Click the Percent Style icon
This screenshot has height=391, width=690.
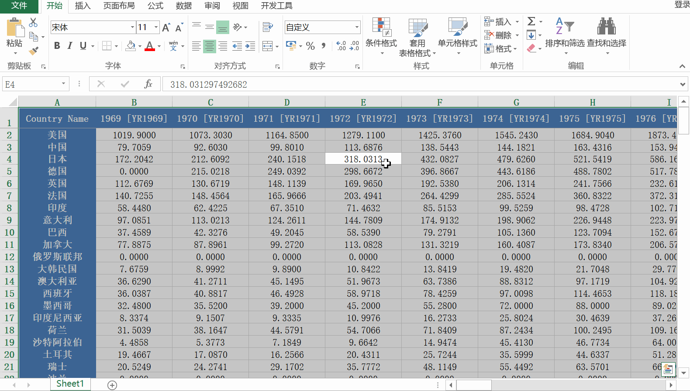click(x=310, y=46)
